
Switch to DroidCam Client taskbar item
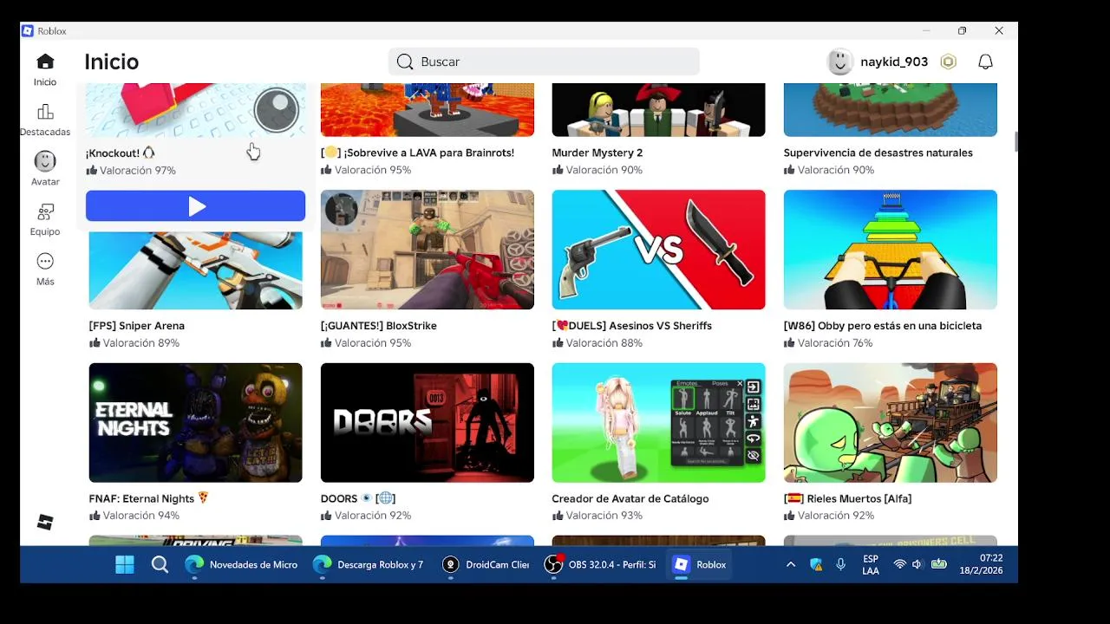coord(486,565)
